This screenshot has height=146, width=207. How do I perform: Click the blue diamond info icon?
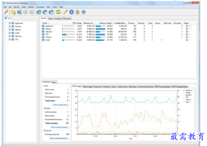pyautogui.click(x=84, y=12)
